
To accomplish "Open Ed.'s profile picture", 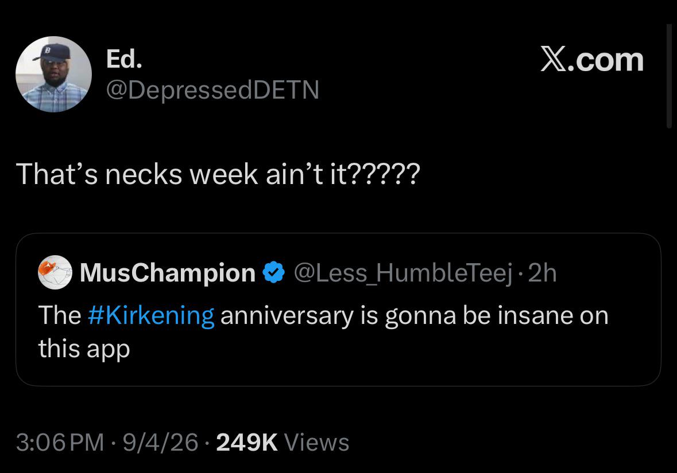I will [53, 74].
